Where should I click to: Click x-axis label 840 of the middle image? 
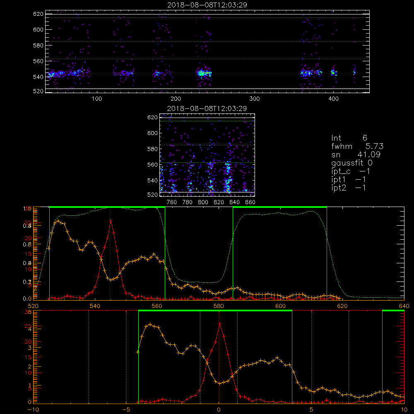pyautogui.click(x=234, y=202)
